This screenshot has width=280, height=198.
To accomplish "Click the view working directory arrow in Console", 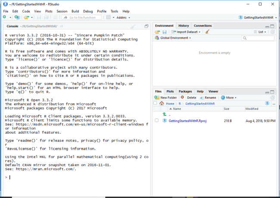I will click(62, 26).
